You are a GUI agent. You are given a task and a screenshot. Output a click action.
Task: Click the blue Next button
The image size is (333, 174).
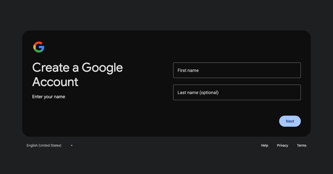pyautogui.click(x=290, y=121)
